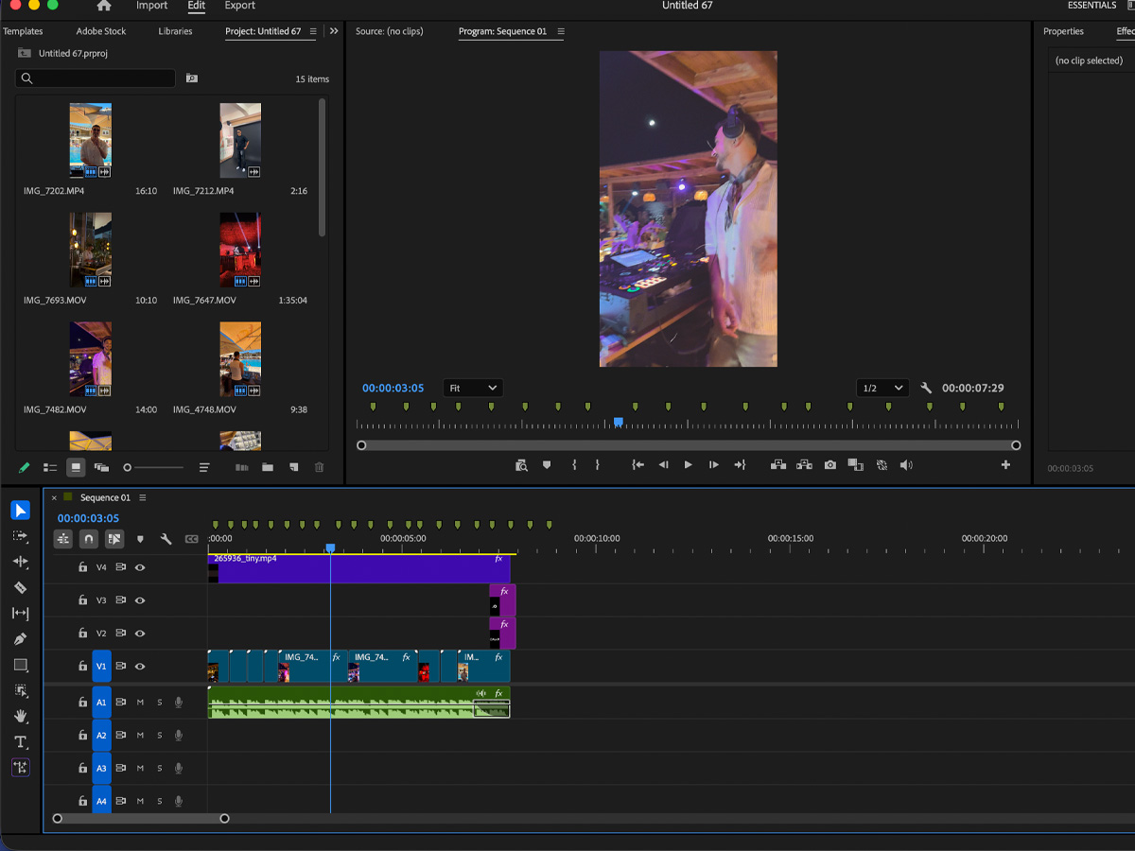Step back one frame
Viewport: 1135px width, 851px height.
(663, 465)
